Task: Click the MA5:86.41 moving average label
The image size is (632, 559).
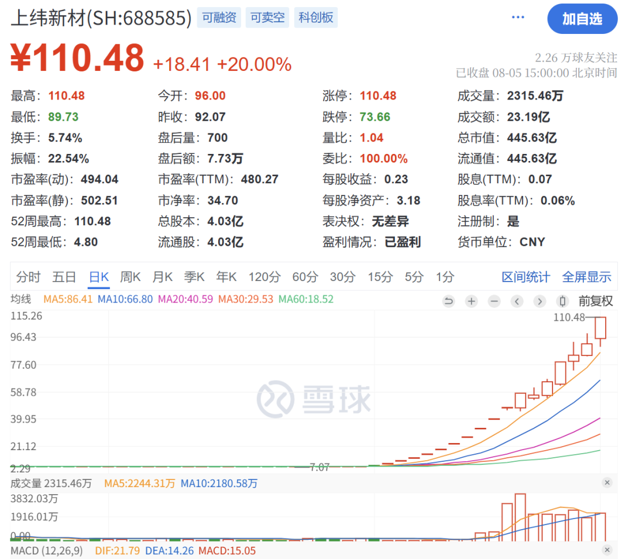Action: tap(68, 300)
